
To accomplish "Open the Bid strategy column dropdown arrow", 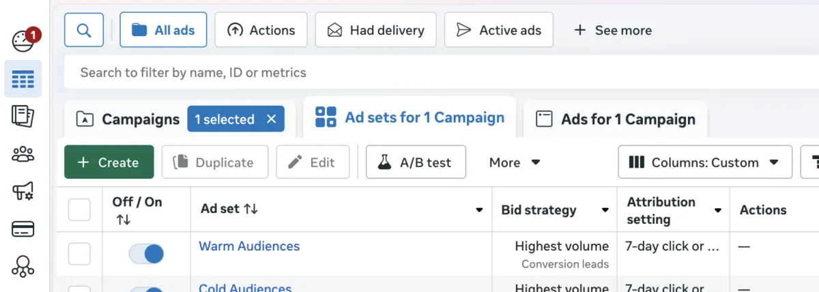I will click(x=605, y=210).
